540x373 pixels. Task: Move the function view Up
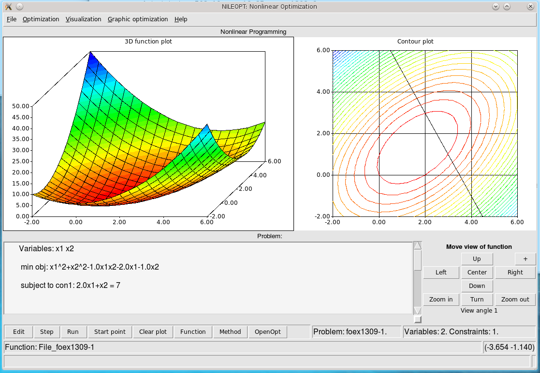477,259
